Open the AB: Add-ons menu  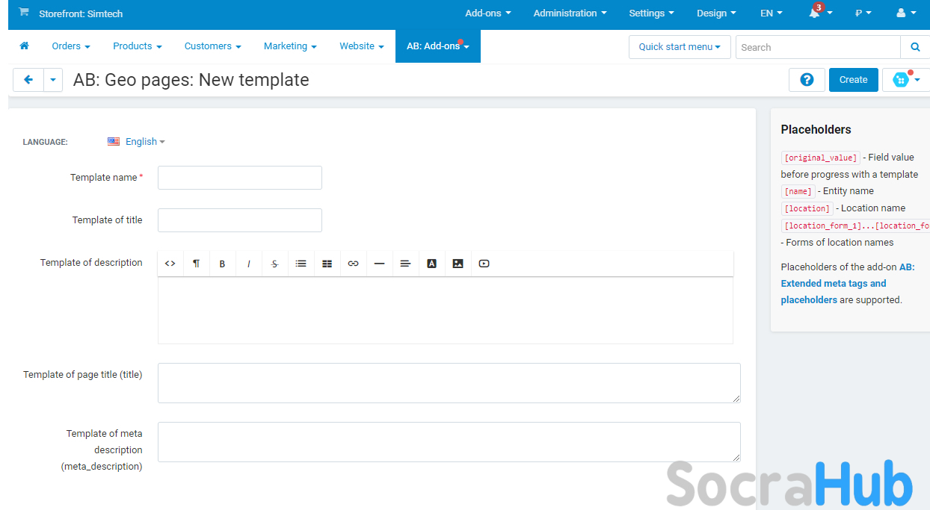438,46
